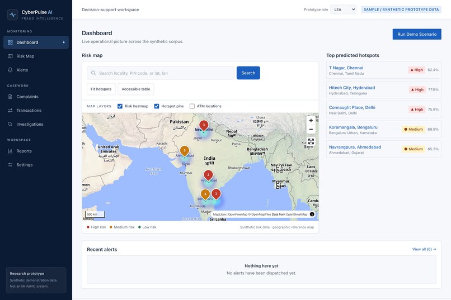451x300 pixels.
Task: Open T Nagar, Chennai hotspot link
Action: [x=346, y=68]
